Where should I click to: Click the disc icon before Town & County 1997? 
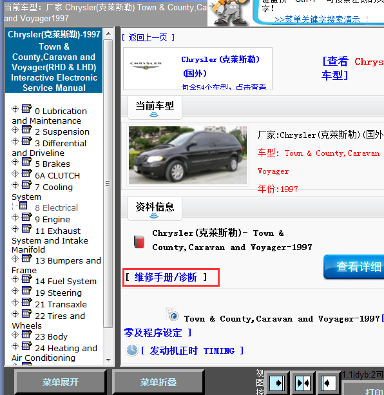coord(173,314)
